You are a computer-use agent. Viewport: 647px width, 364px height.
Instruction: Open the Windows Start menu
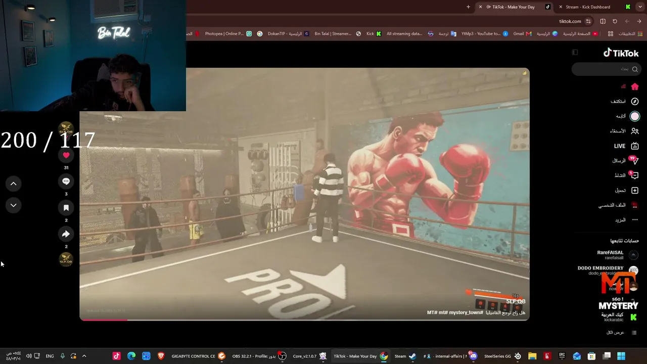[621, 356]
